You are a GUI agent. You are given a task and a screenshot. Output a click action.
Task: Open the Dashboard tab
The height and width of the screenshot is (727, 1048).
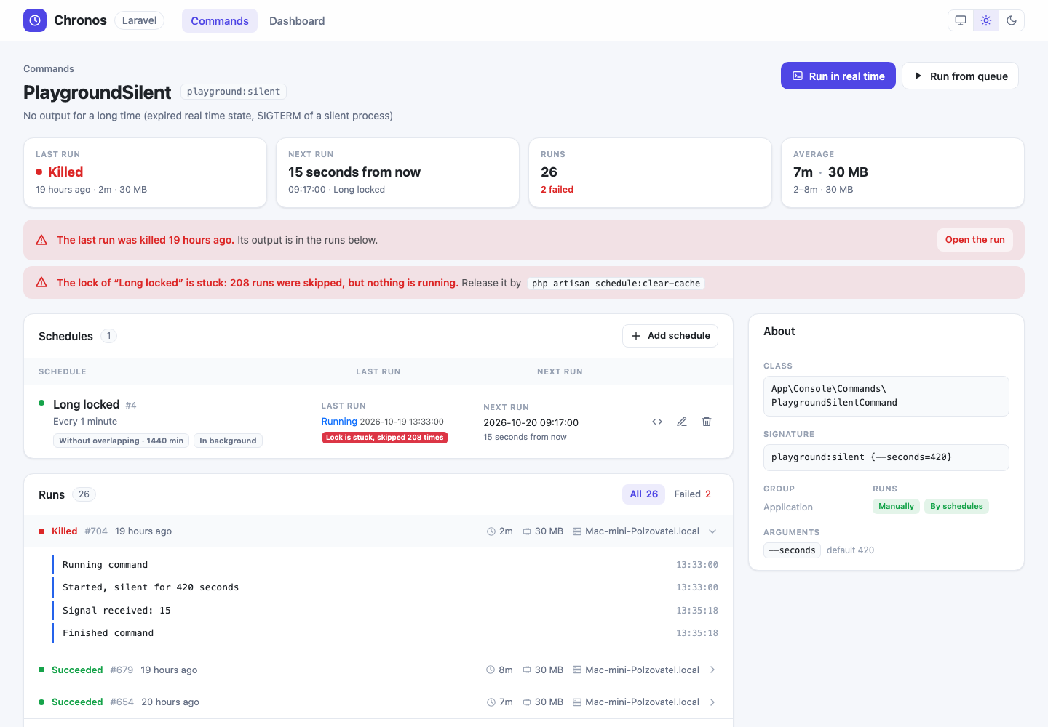297,21
